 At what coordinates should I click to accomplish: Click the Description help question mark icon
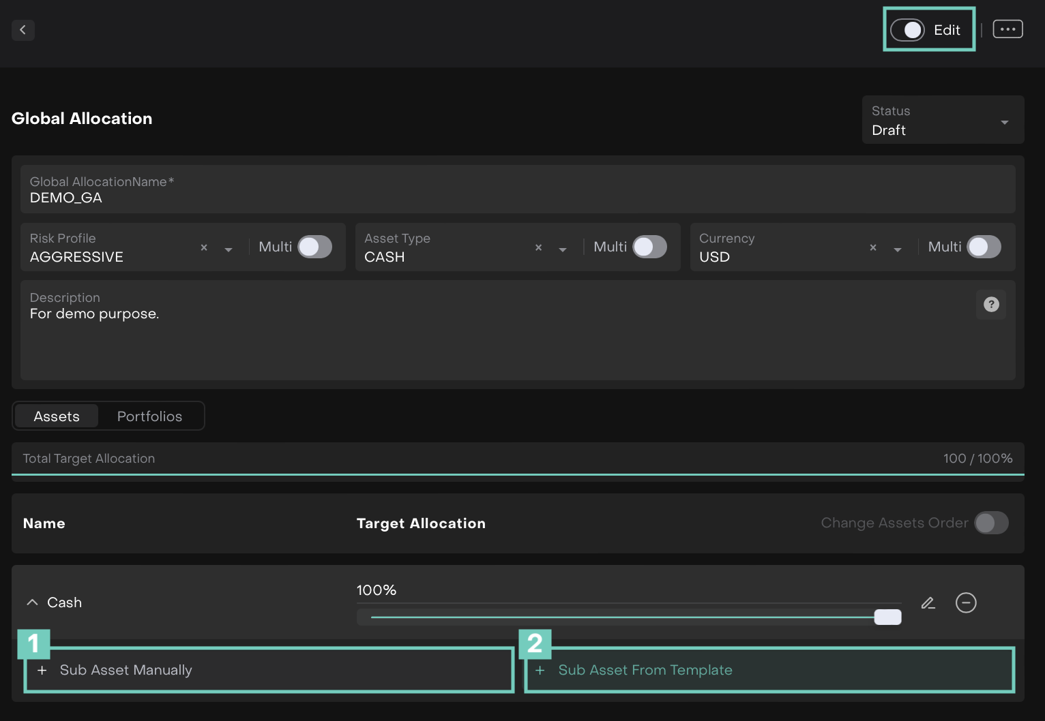(x=991, y=305)
